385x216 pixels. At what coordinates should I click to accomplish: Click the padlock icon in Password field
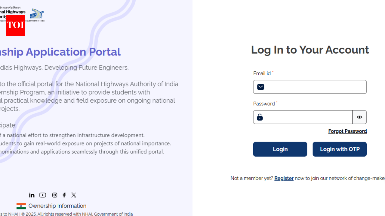[x=260, y=117]
